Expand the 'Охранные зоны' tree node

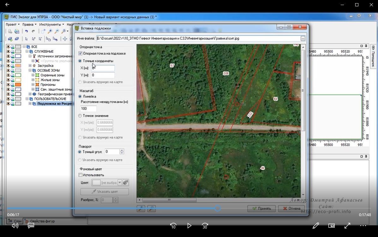click(33, 75)
